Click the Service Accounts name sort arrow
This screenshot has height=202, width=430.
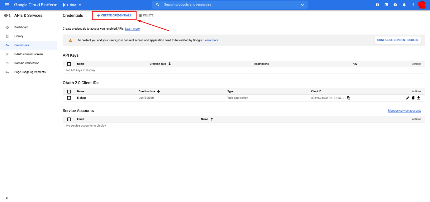point(212,119)
